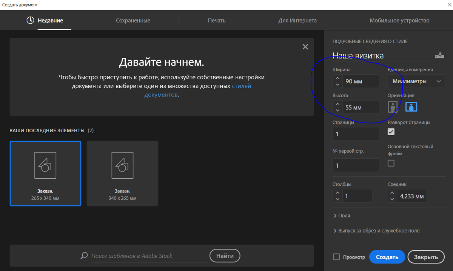Open the Для Интернета tab
Image resolution: width=453 pixels, height=271 pixels.
[297, 20]
